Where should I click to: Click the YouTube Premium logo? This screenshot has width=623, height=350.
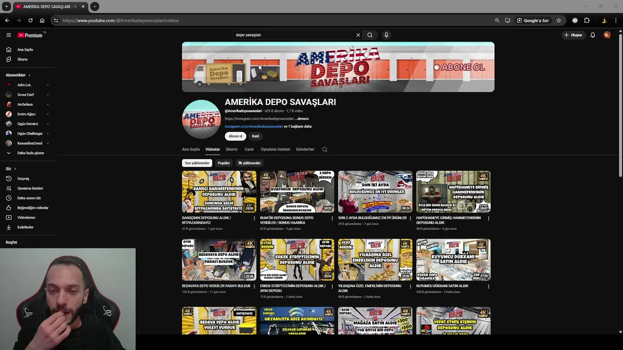tap(31, 35)
